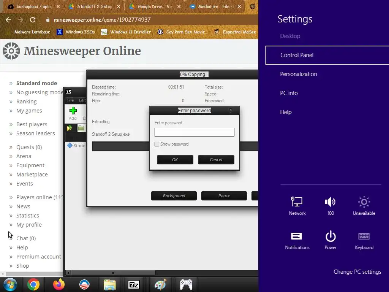Screen dimensions: 389x292
Task: Launch Firefox from the taskbar
Action: (59, 284)
